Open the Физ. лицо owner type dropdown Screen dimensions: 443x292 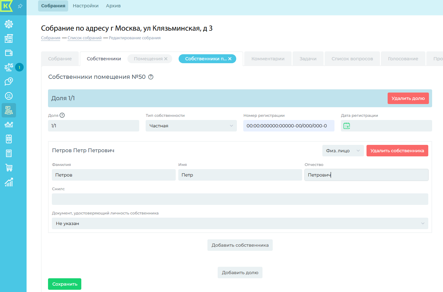pos(343,151)
